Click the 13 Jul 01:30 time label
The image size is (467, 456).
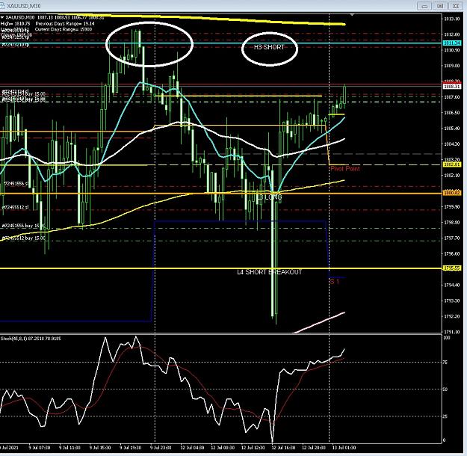[x=344, y=448]
